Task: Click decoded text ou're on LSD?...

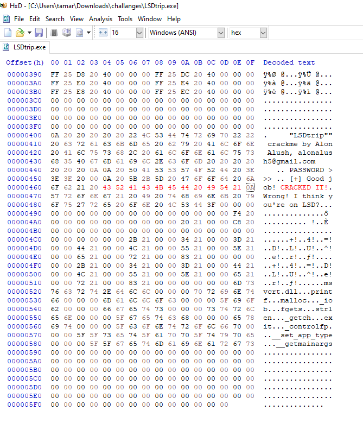Action: (291, 205)
